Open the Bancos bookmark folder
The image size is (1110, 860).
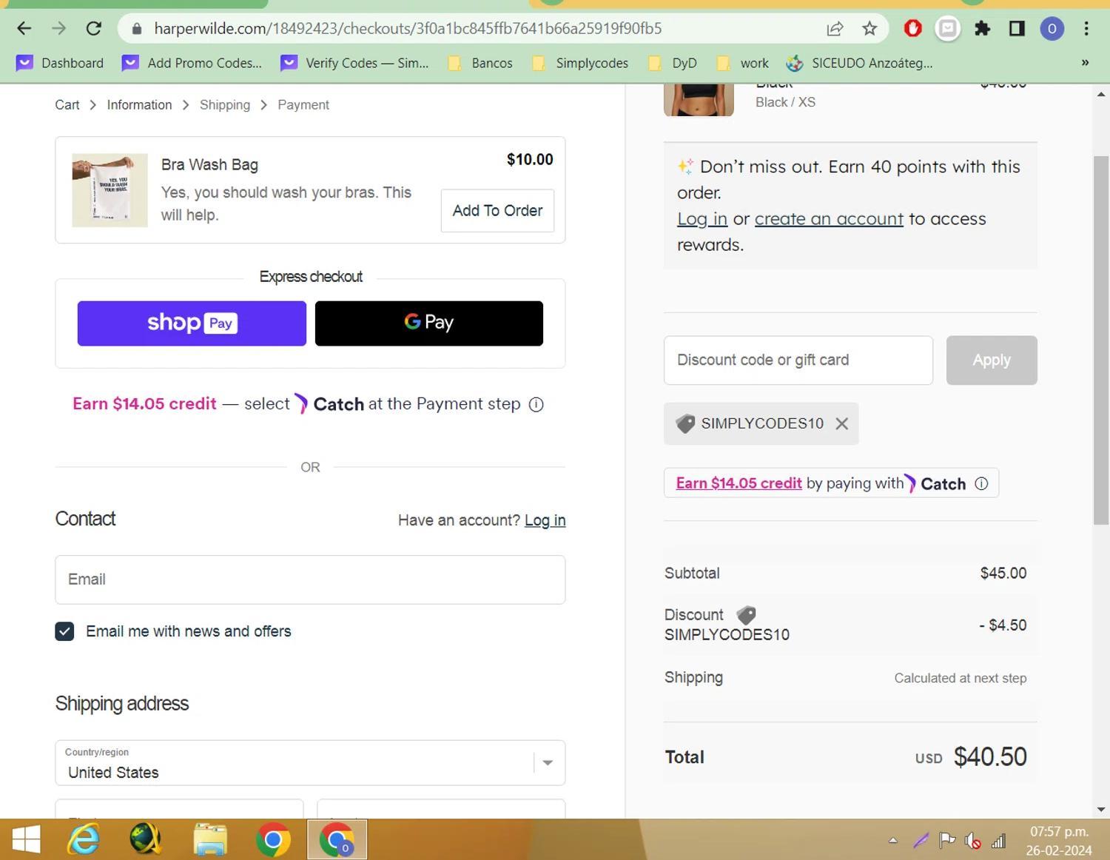click(480, 63)
